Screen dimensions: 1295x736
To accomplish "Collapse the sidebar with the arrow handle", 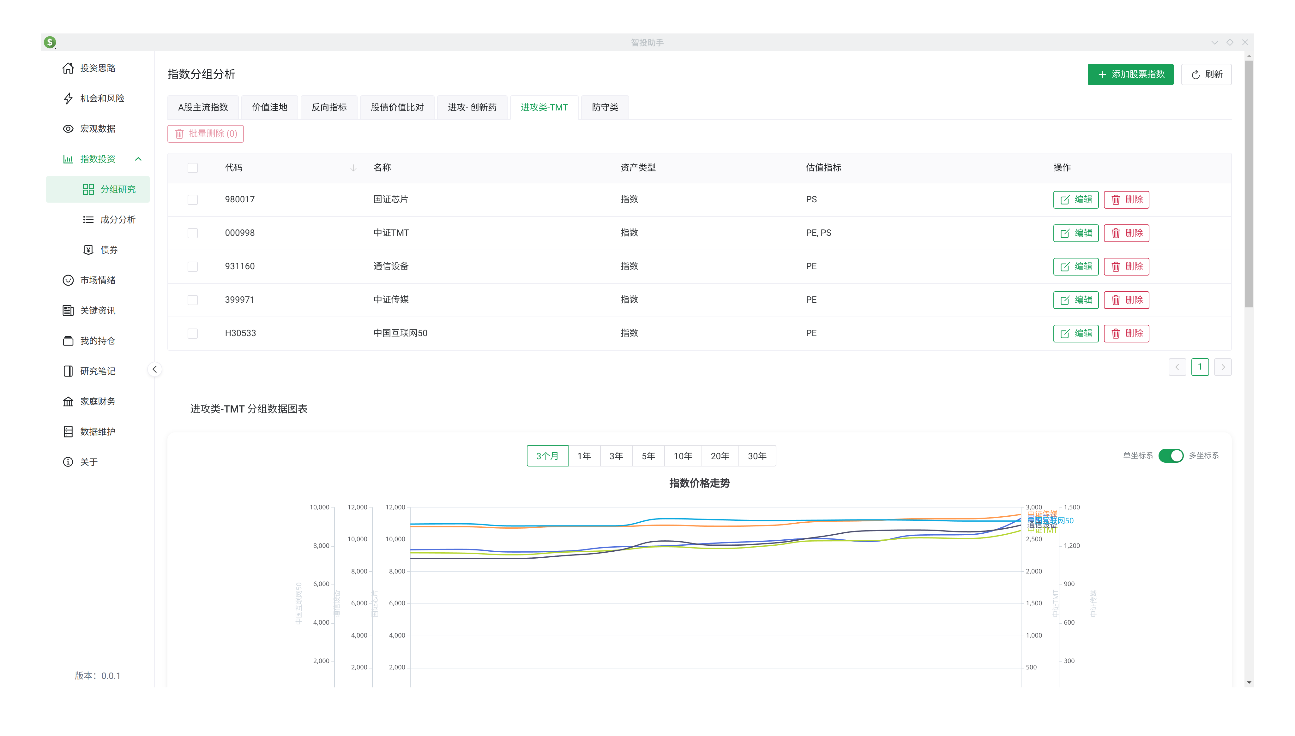I will [155, 370].
